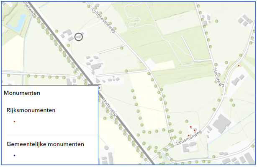This screenshot has width=257, height=167.
Task: Click the Holterweg label beside the legend panel
Action: tap(110, 107)
